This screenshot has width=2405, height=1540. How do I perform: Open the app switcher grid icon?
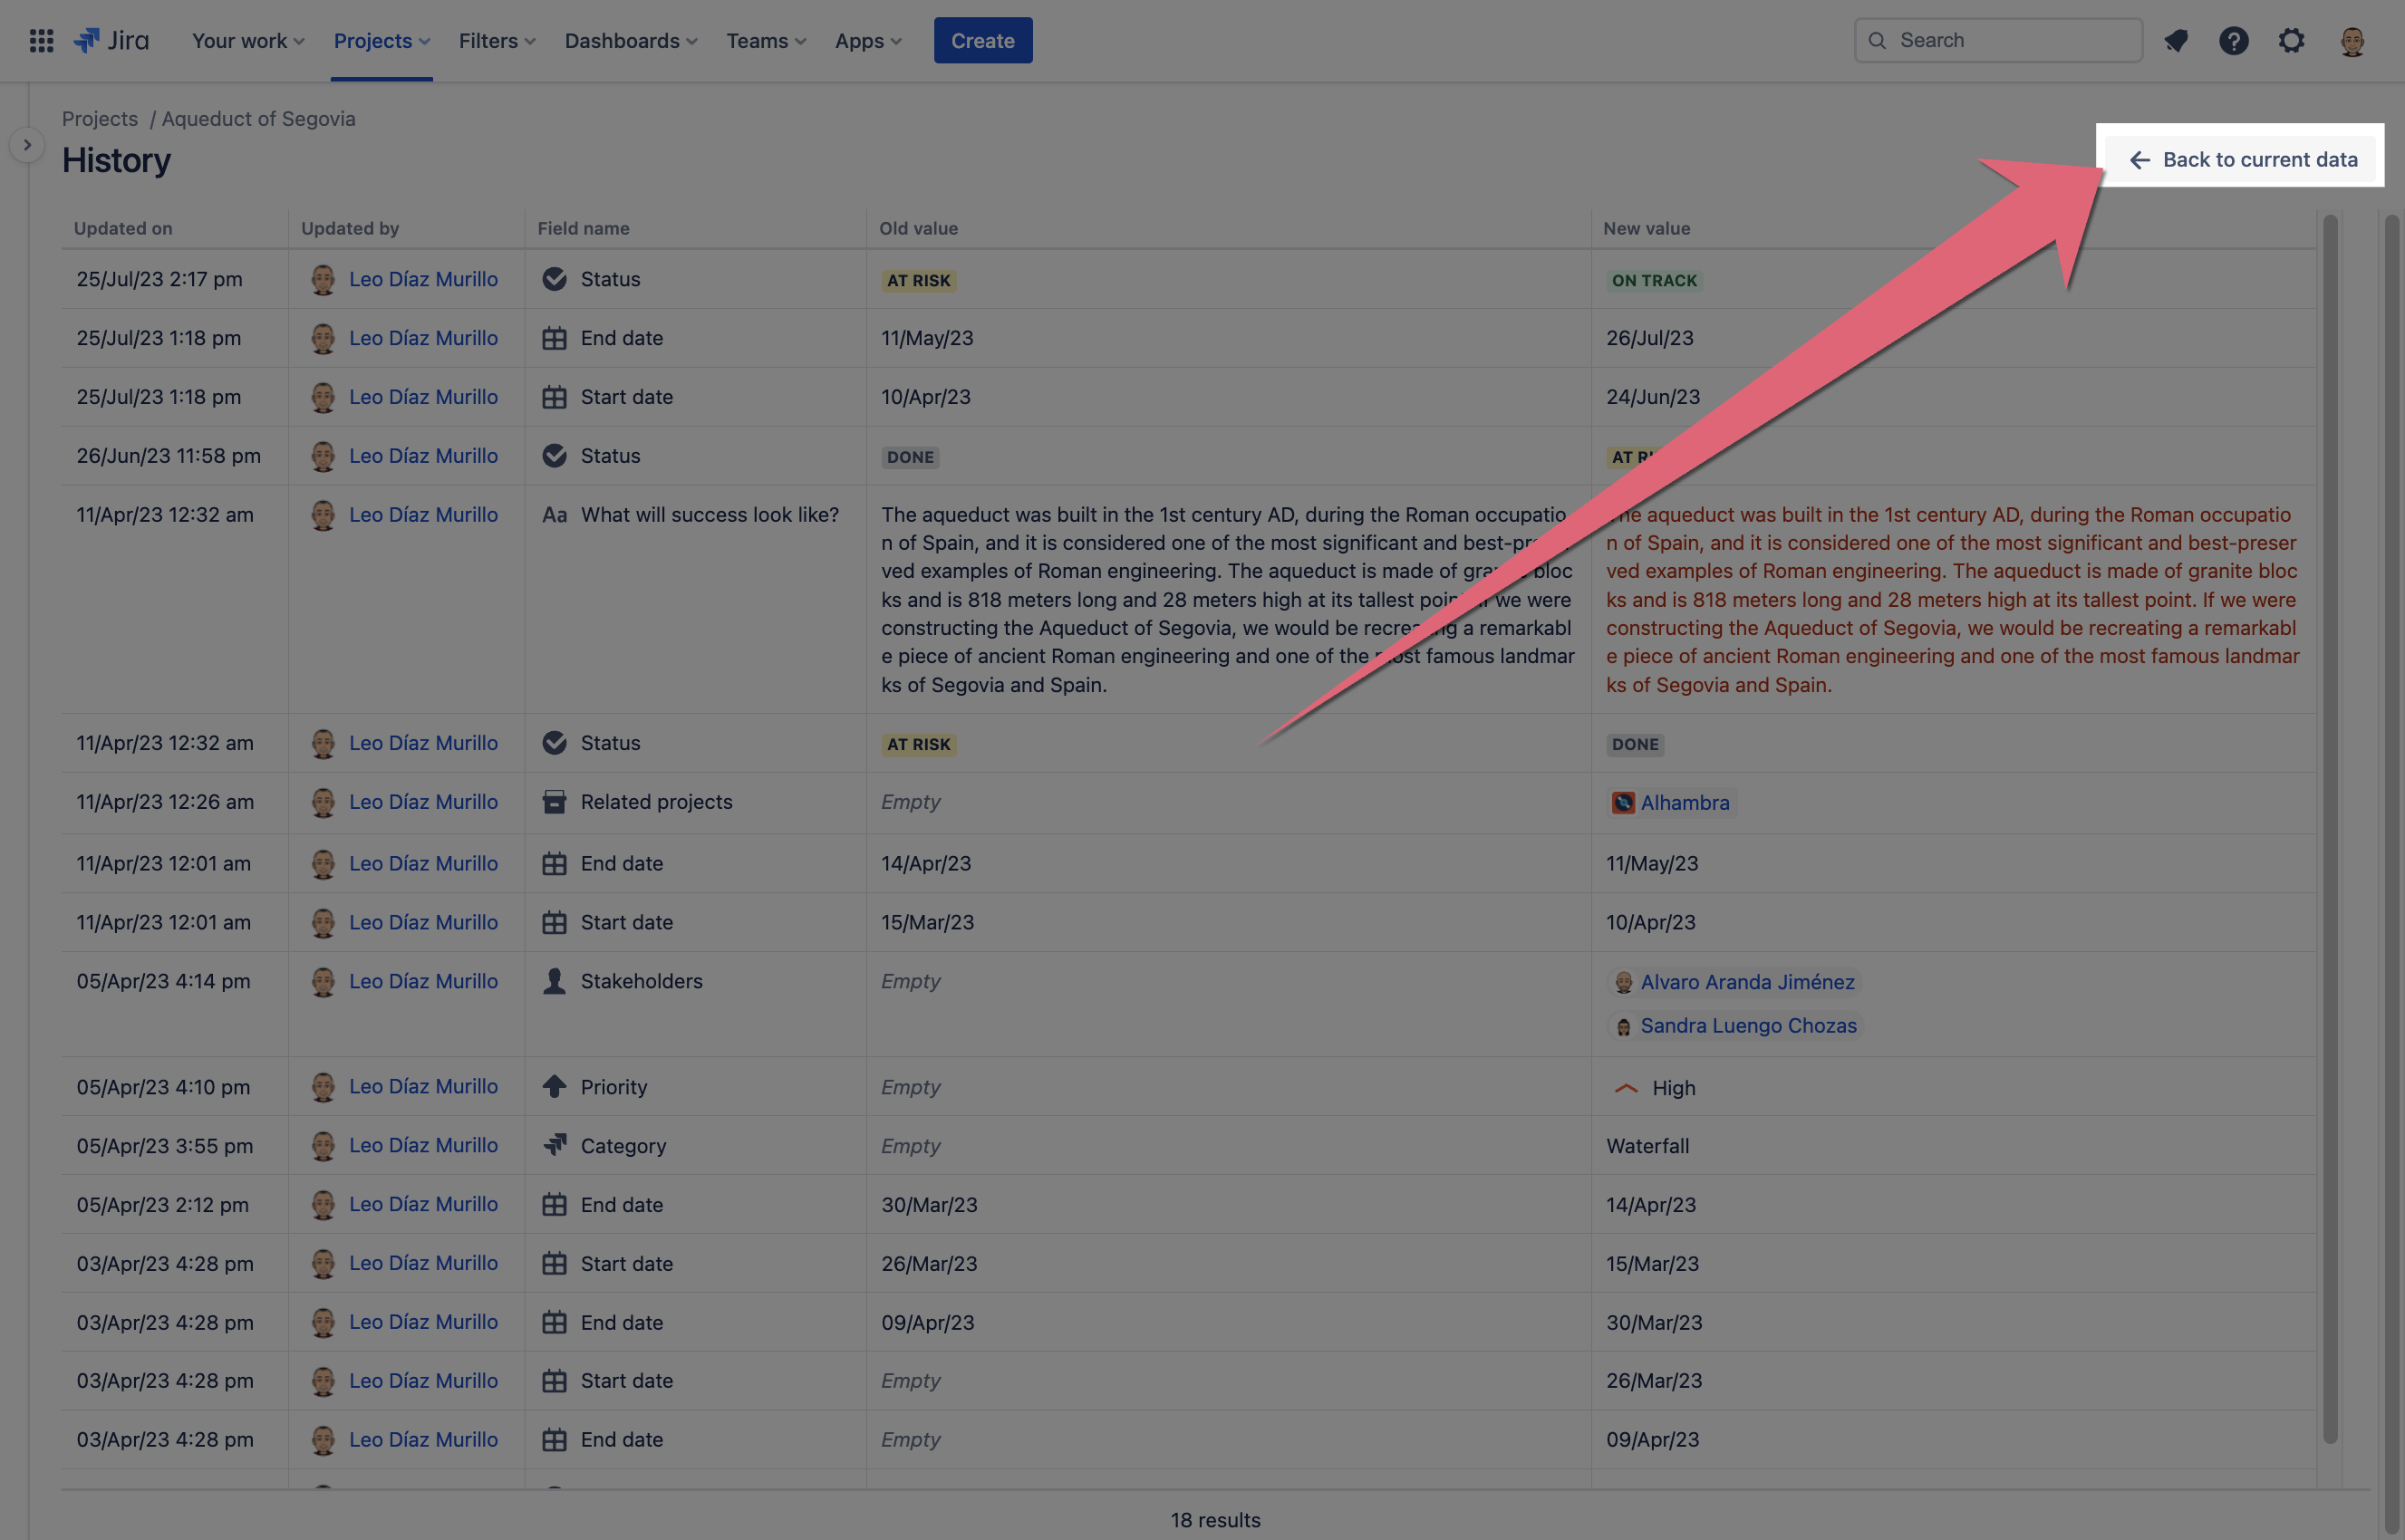[x=41, y=40]
